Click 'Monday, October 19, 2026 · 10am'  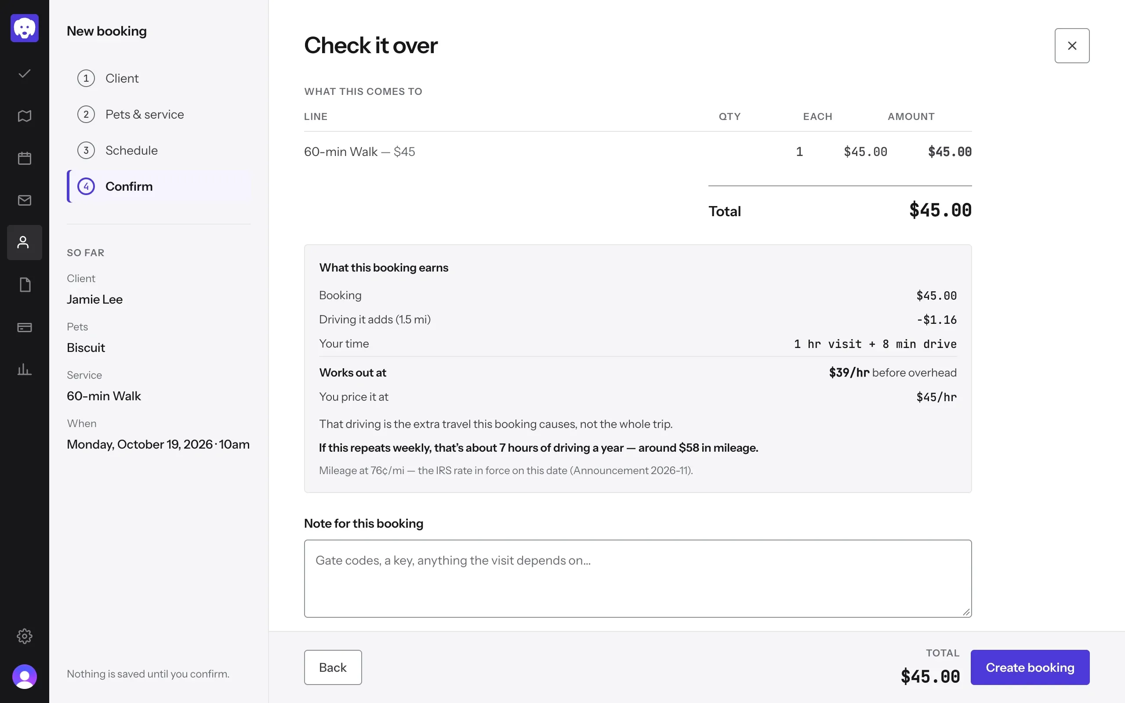click(158, 445)
